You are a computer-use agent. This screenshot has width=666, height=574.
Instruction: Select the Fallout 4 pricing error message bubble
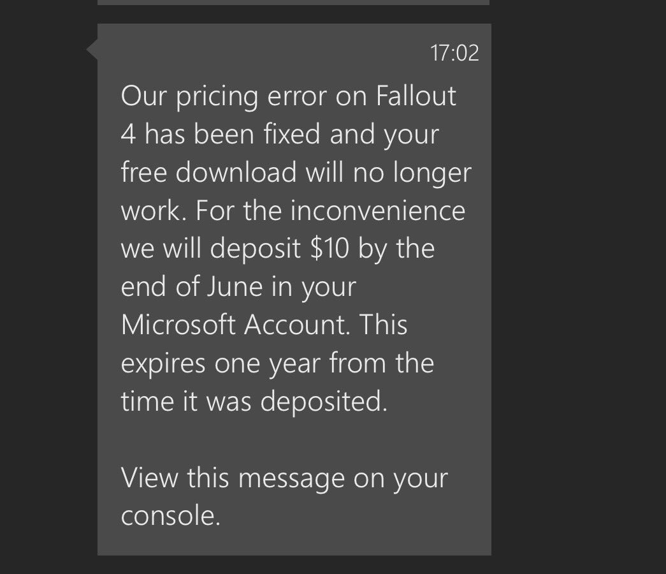click(x=294, y=289)
